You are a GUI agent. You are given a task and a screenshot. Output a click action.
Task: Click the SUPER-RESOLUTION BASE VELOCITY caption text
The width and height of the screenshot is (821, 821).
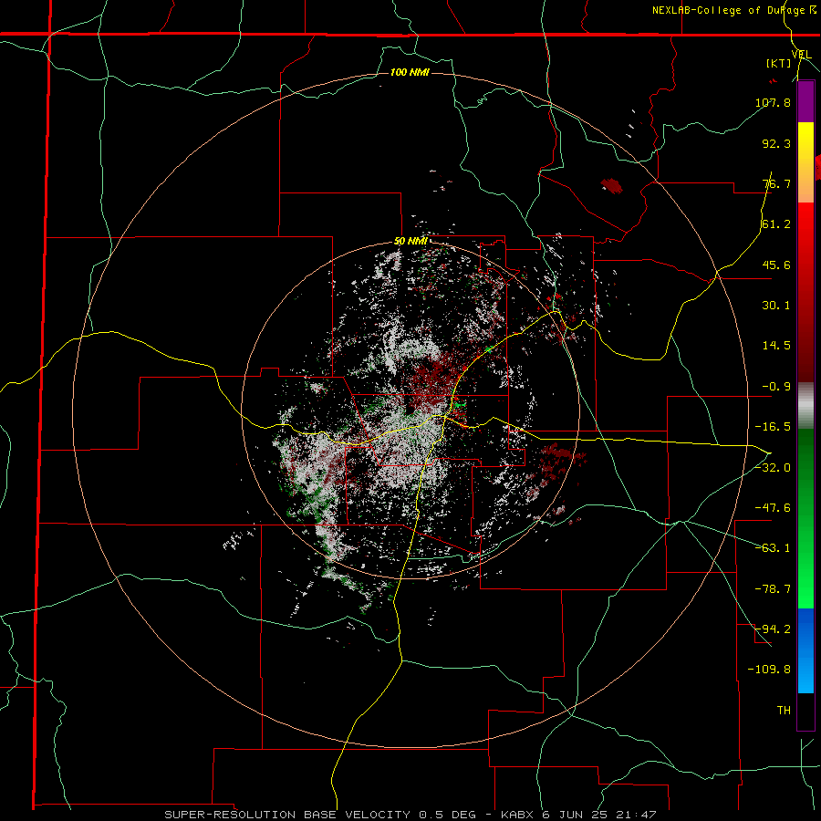(x=287, y=815)
